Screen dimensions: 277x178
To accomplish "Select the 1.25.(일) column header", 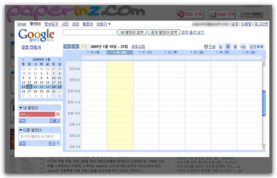I will click(x=249, y=52).
